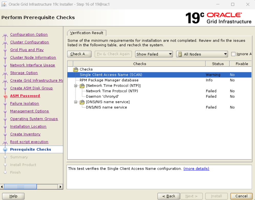
Task: Click the Cancel button
Action: (x=241, y=196)
